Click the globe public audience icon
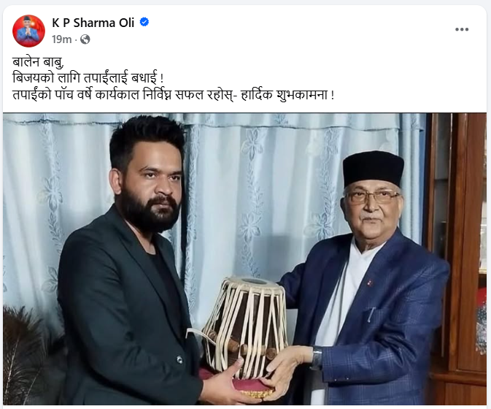The image size is (491, 409). [85, 39]
